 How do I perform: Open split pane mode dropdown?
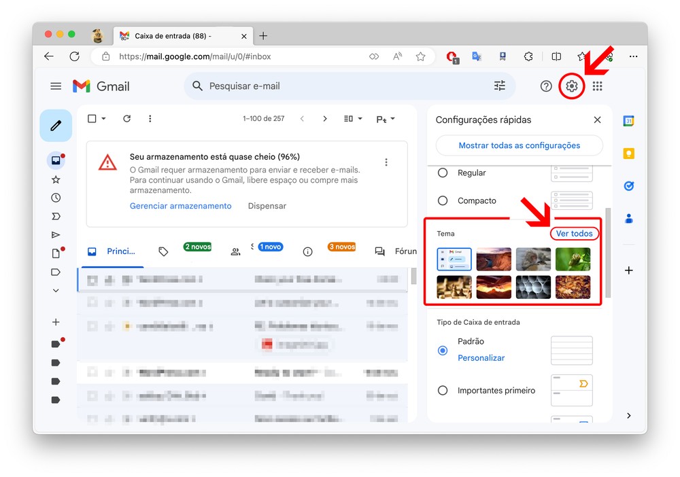(x=352, y=119)
